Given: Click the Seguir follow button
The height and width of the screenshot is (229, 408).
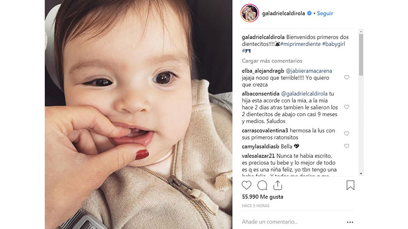Looking at the screenshot, I should [x=325, y=13].
